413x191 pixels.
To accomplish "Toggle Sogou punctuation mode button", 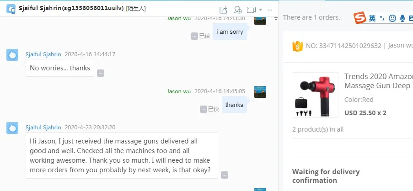I will click(x=382, y=18).
